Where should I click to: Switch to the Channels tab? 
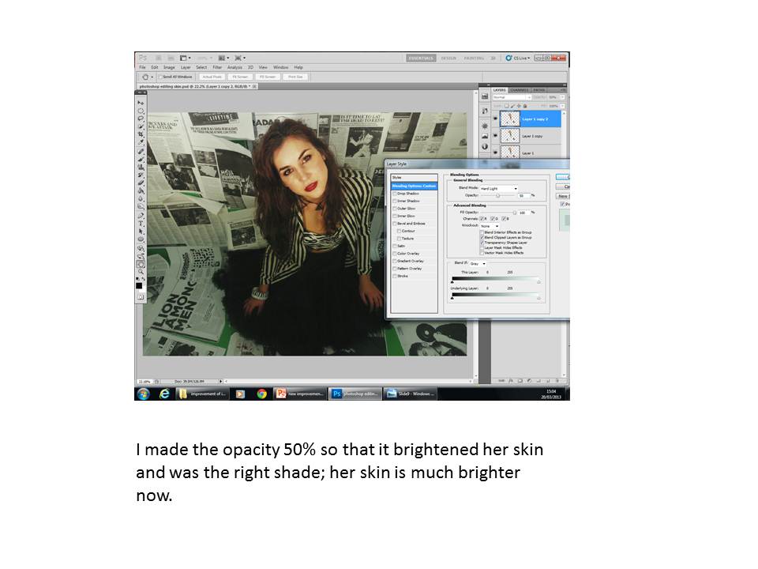pos(520,90)
